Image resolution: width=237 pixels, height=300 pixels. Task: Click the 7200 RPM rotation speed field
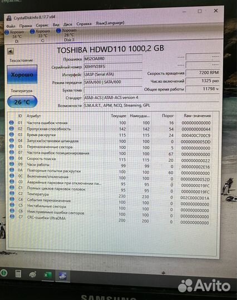pos(203,73)
